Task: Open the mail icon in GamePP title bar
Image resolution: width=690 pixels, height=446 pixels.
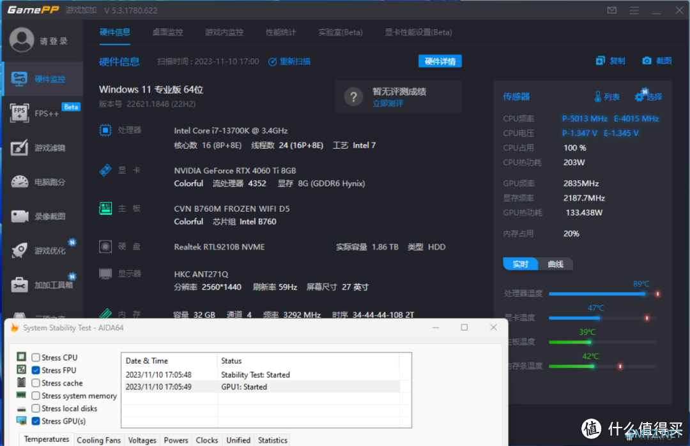Action: (611, 10)
